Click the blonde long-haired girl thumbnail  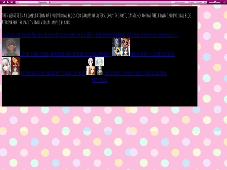click(x=91, y=71)
